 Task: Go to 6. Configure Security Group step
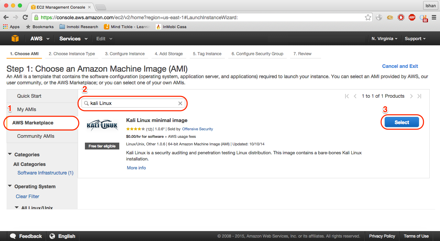pos(257,54)
